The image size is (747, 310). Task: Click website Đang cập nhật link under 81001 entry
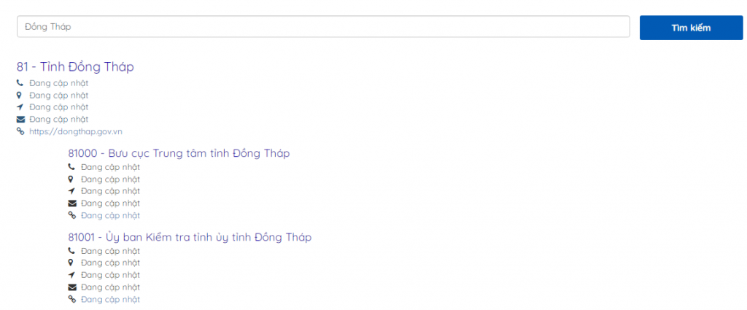pyautogui.click(x=111, y=300)
